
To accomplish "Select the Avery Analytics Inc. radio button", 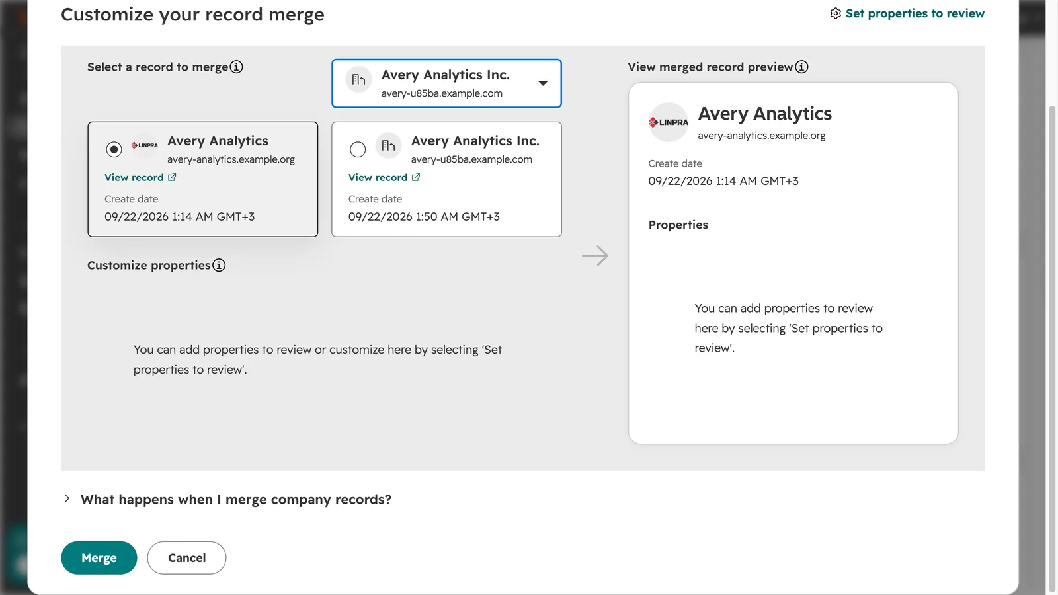I will pos(358,149).
